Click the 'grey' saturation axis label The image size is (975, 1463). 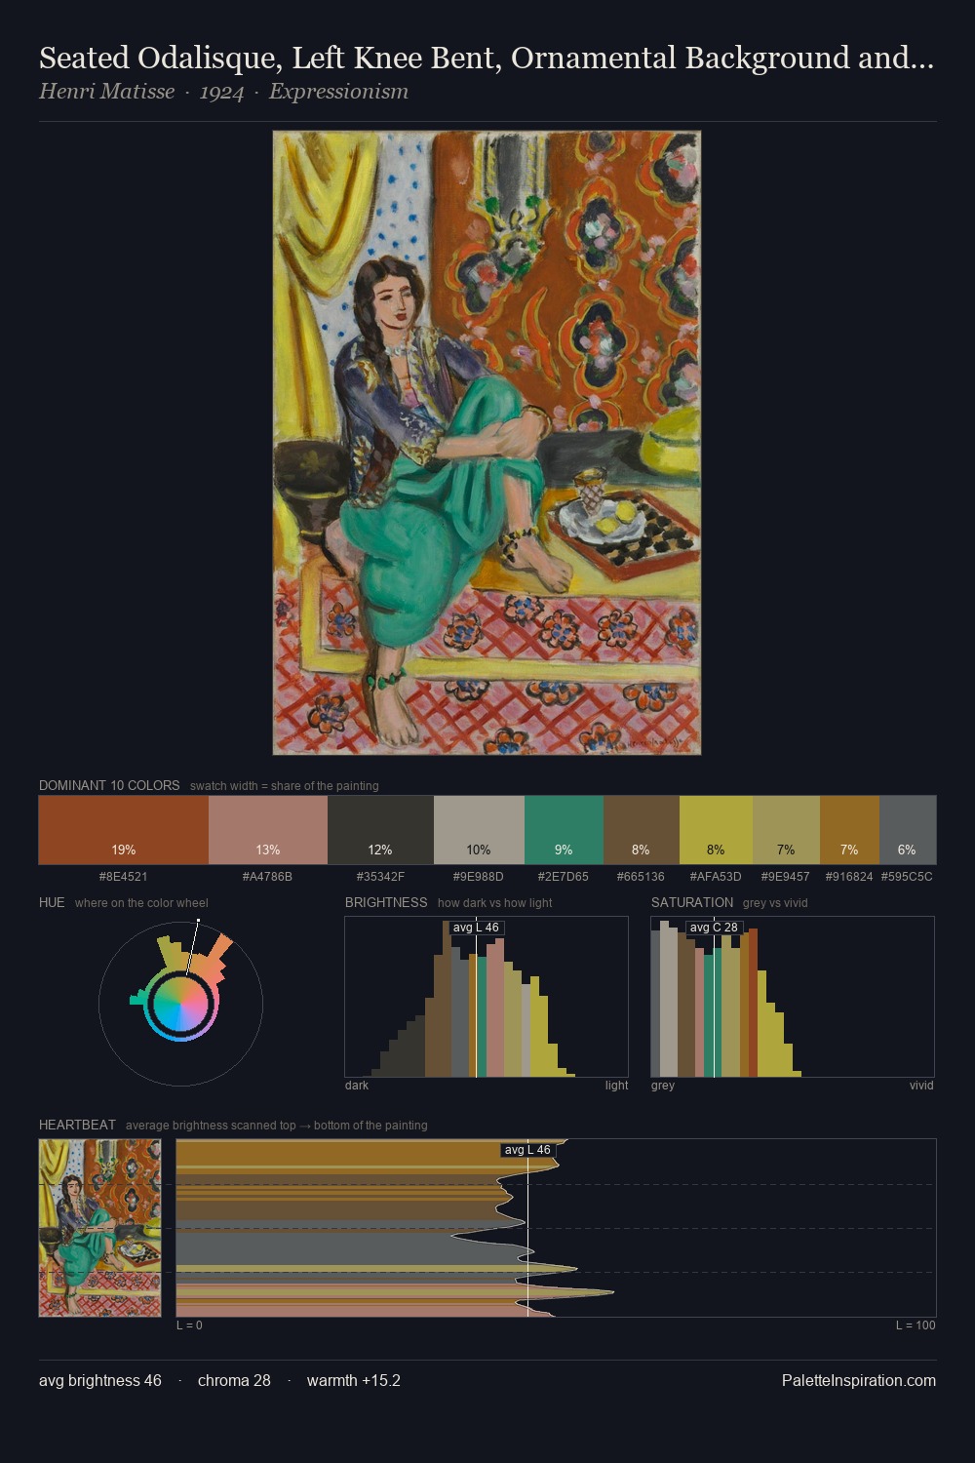[663, 1086]
